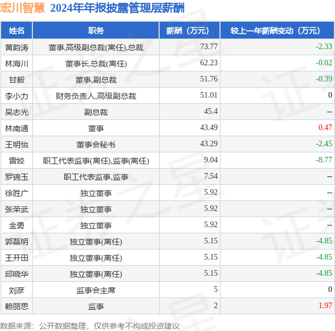
Task: Select the name cell 赖丽思
Action: 16,306
